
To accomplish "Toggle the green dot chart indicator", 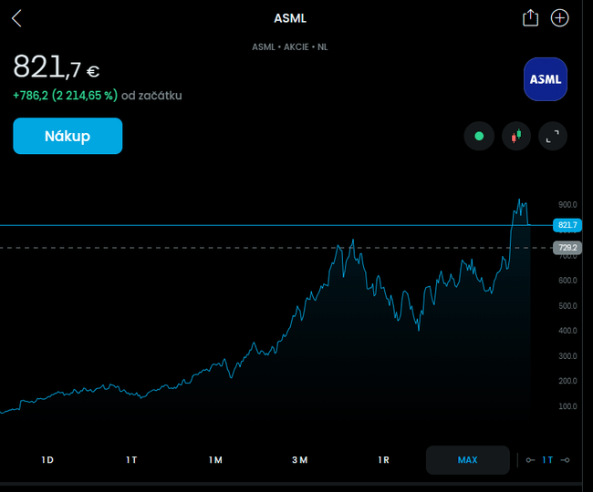I will click(x=479, y=137).
